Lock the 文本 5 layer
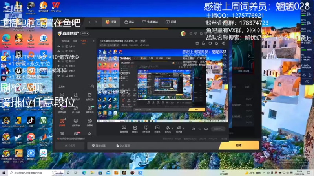This screenshot has width=314, height=176. tap(62, 47)
